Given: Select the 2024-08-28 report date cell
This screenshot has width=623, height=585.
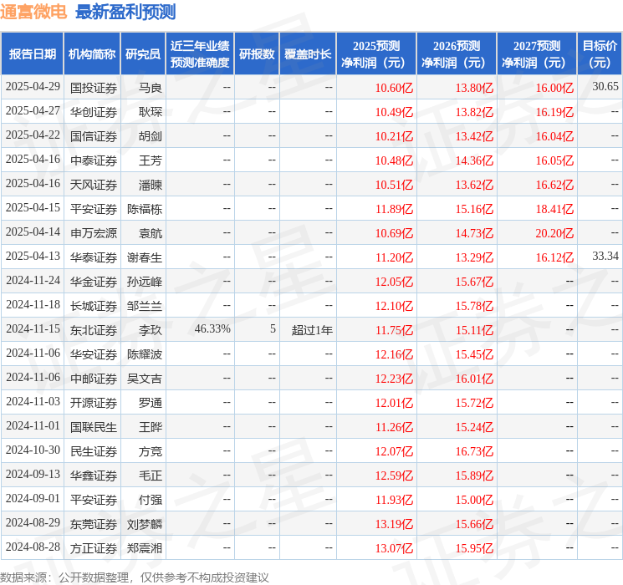Looking at the screenshot, I should tap(33, 547).
